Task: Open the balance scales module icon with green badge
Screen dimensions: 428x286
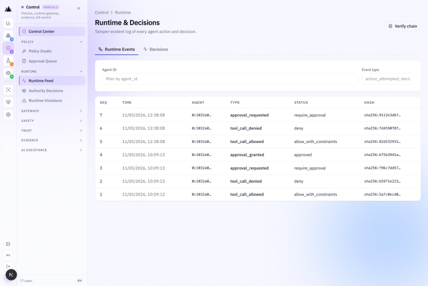Action: (8, 73)
